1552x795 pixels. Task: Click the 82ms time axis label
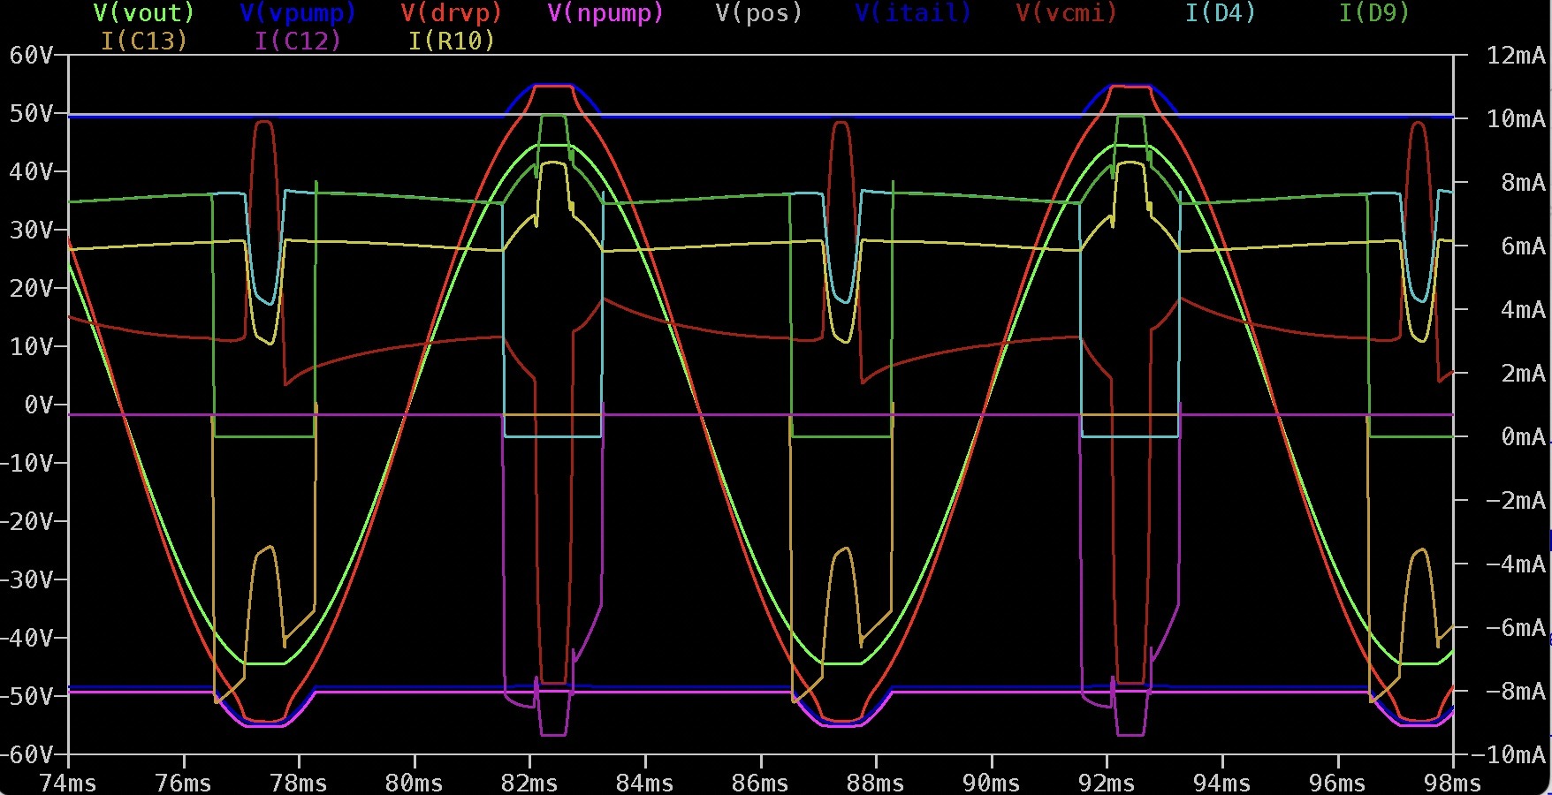529,784
